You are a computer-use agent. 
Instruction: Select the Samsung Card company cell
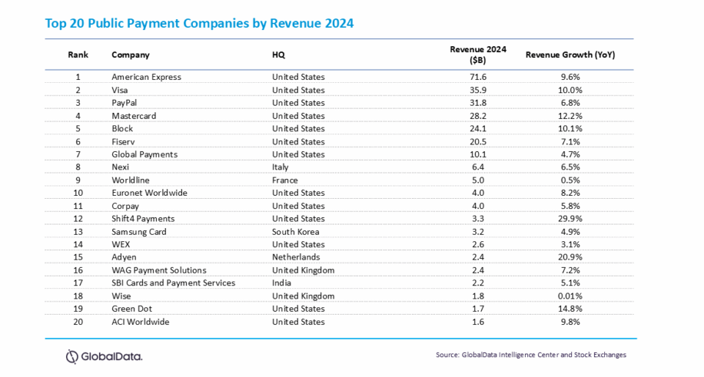(x=139, y=232)
